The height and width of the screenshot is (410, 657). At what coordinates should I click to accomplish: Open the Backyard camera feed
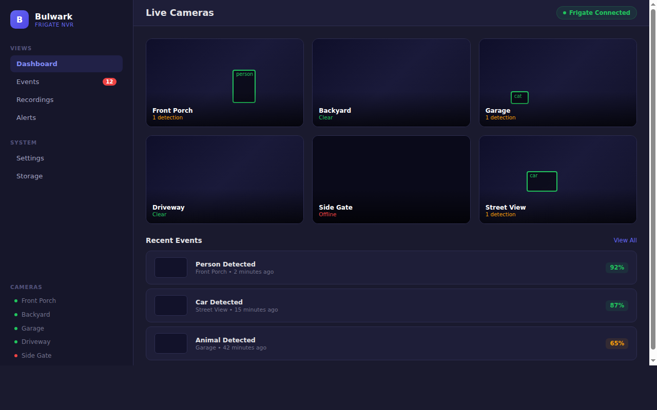click(x=391, y=83)
